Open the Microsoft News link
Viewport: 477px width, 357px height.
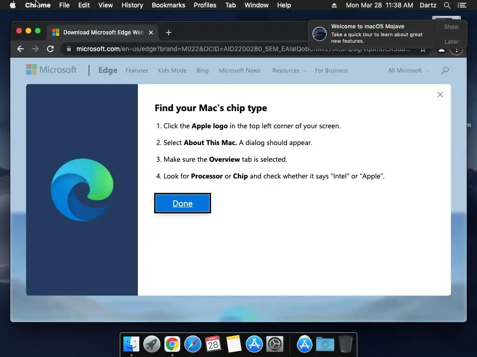(239, 71)
